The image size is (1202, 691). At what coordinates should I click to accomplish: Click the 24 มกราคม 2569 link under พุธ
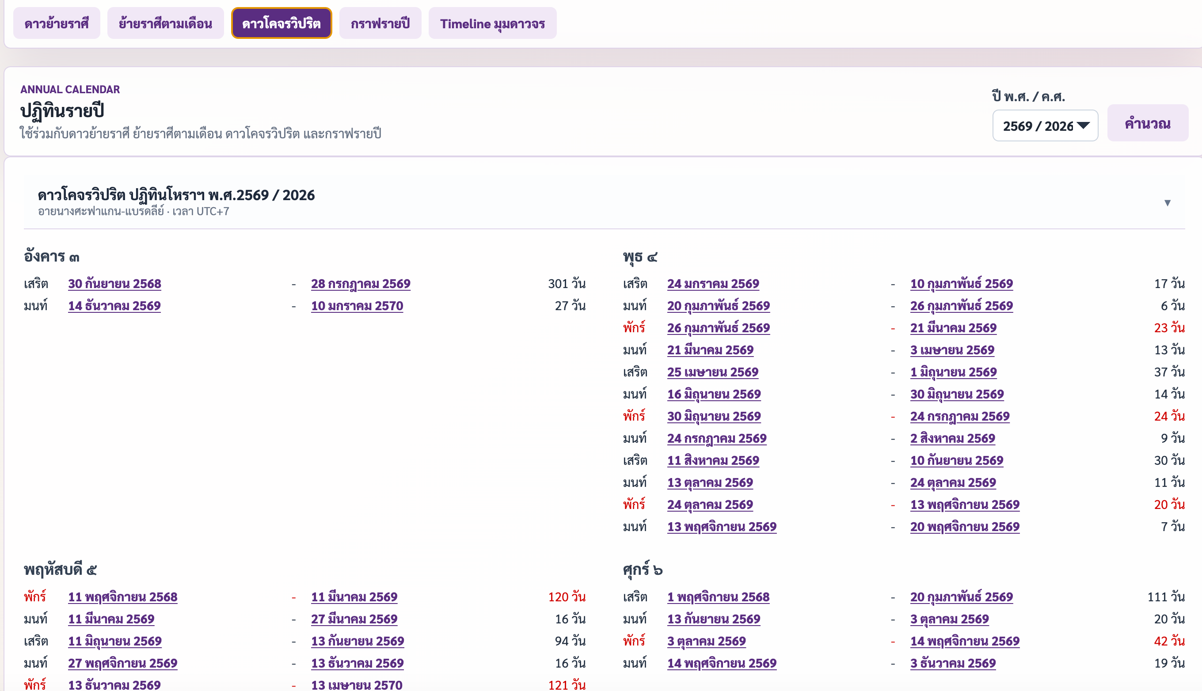pos(713,284)
